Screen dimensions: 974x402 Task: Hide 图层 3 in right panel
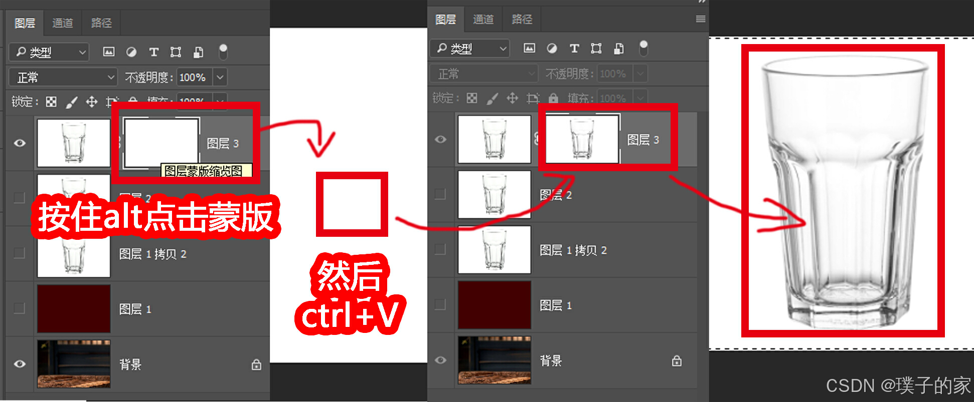click(440, 139)
